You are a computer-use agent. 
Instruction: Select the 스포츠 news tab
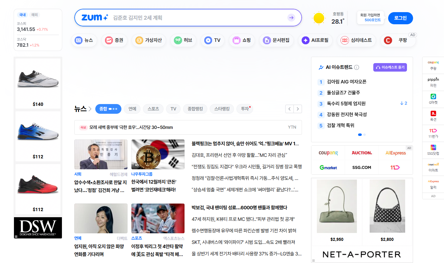(153, 109)
